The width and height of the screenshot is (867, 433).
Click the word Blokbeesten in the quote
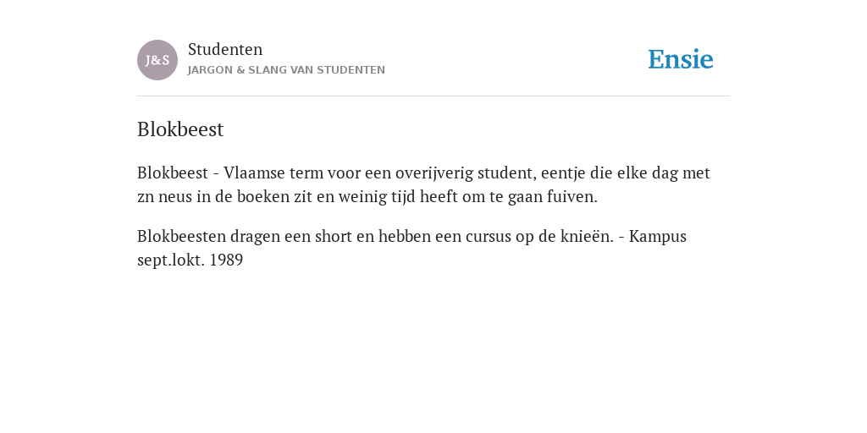pos(181,237)
